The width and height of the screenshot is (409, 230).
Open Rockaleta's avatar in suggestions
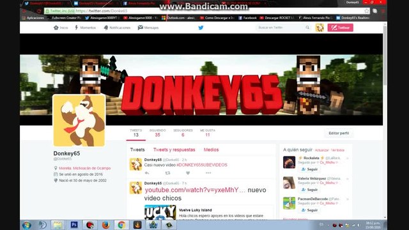click(x=289, y=162)
